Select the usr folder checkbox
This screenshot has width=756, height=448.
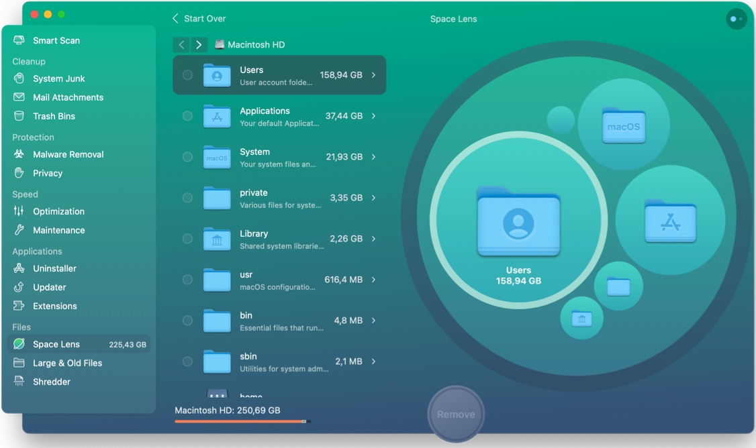point(187,280)
